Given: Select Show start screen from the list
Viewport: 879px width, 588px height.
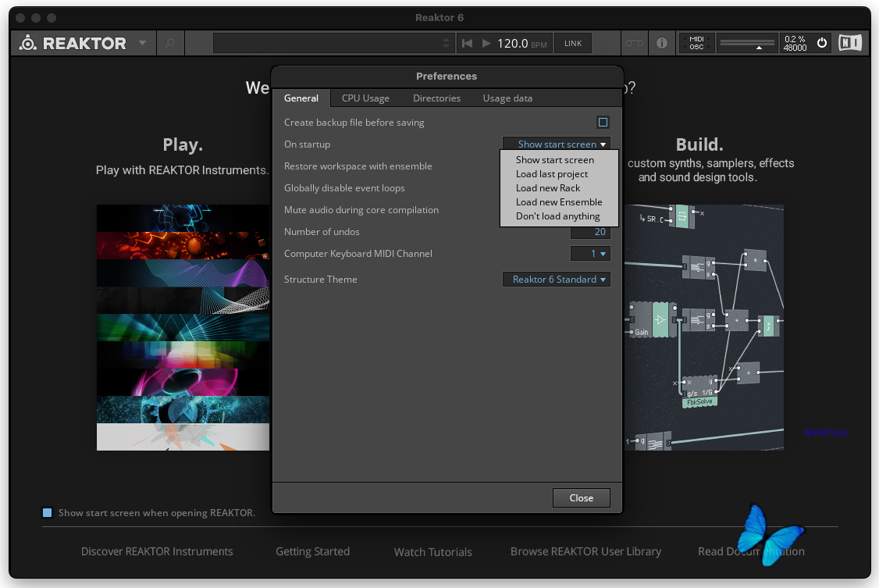Looking at the screenshot, I should click(x=555, y=160).
